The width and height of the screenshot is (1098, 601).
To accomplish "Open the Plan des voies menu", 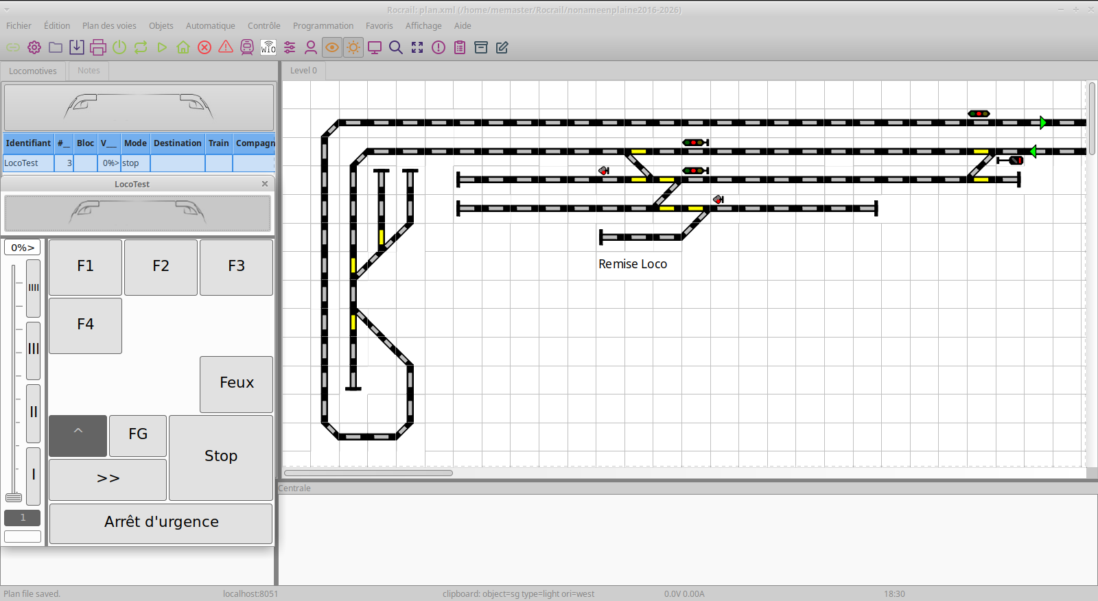I will [x=109, y=26].
